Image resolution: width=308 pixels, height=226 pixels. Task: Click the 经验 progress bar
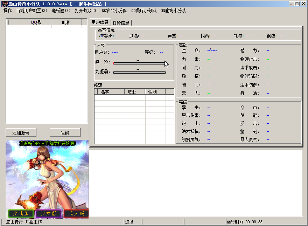[x=139, y=63]
